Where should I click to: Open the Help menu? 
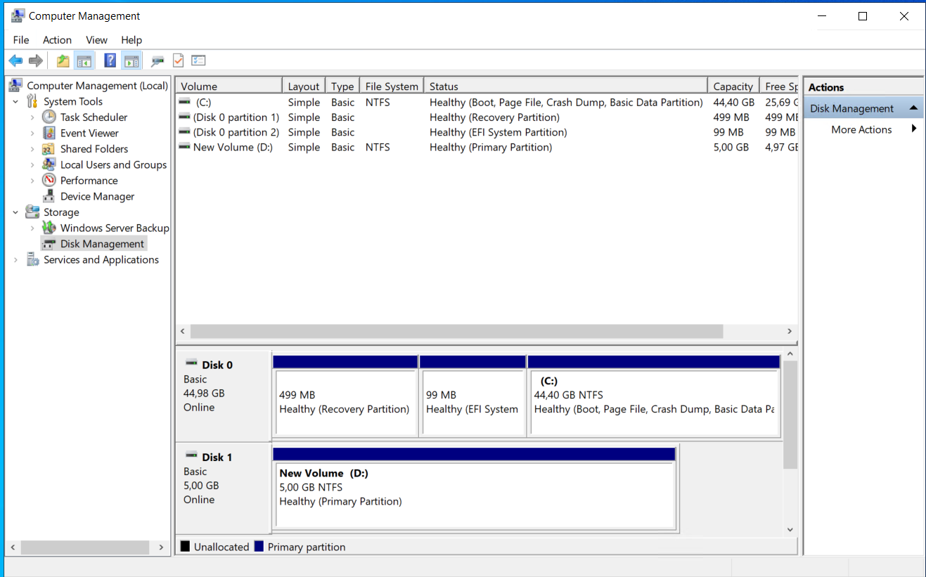click(x=131, y=40)
